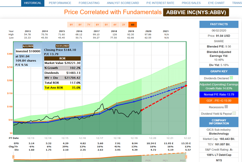Select the 5Y time range button
Screen dimensions: 242x162
click(x=106, y=24)
